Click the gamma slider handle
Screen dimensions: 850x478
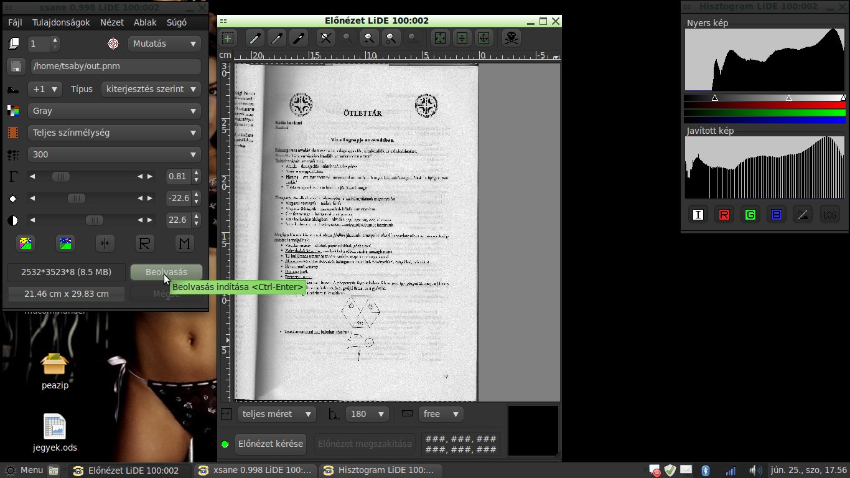click(x=61, y=177)
